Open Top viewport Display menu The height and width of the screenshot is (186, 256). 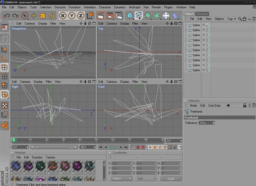point(125,23)
